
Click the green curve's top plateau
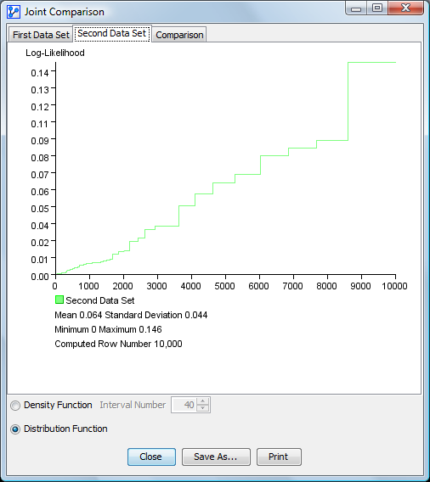tap(371, 63)
